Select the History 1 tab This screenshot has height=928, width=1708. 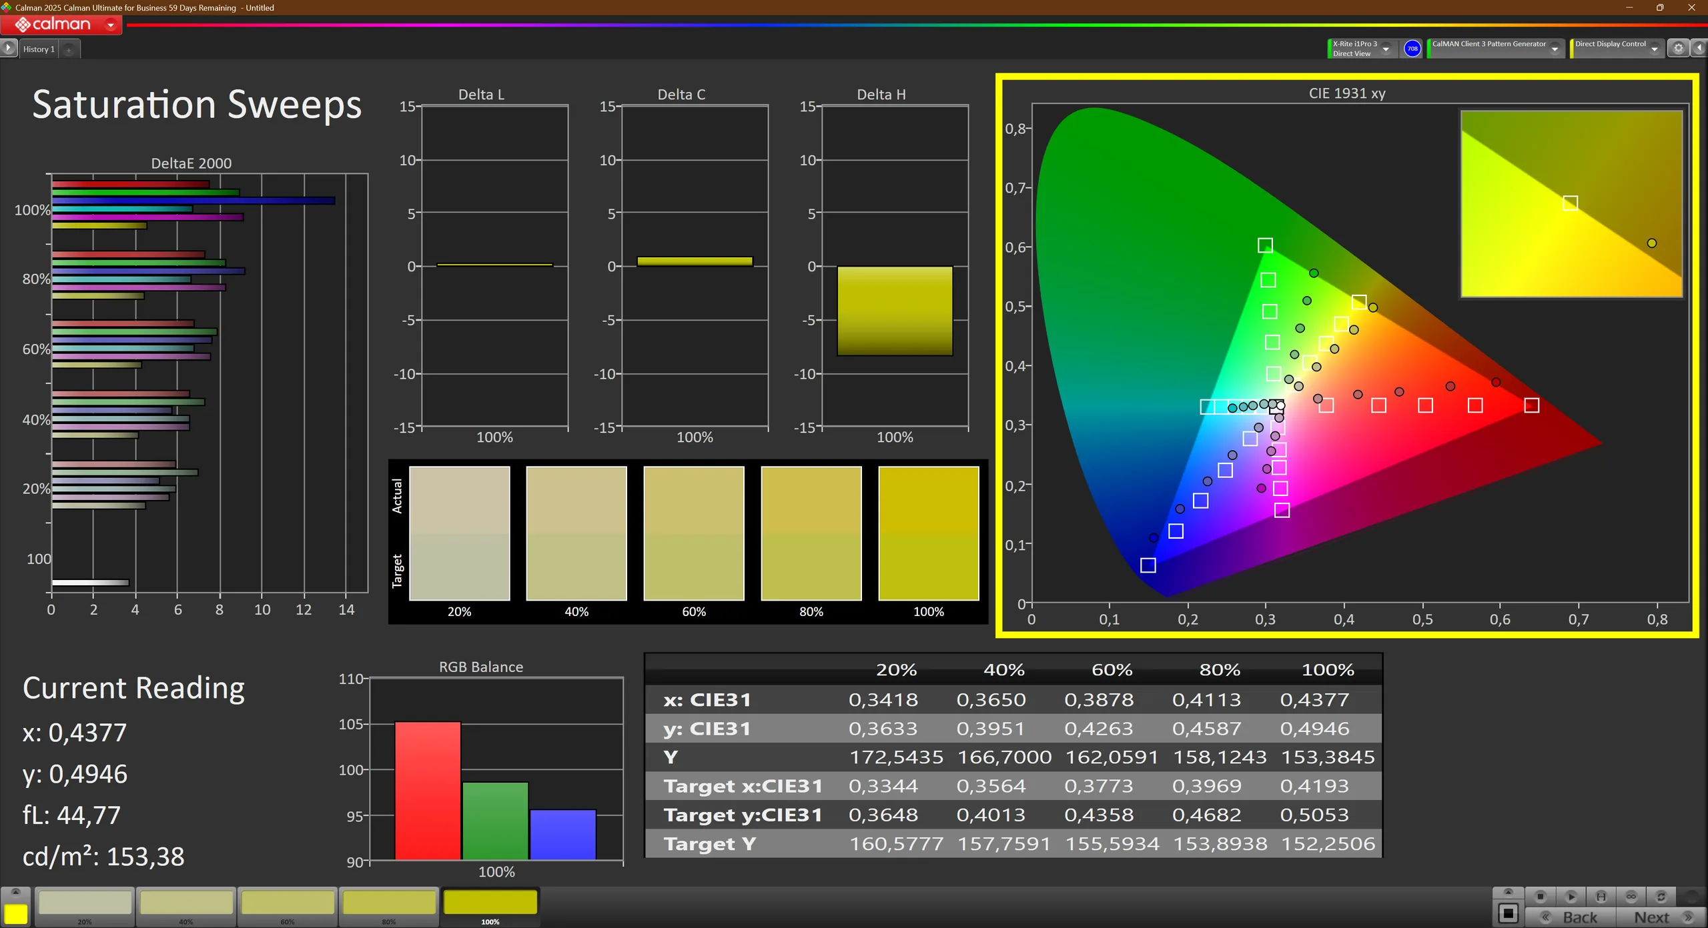pyautogui.click(x=39, y=49)
